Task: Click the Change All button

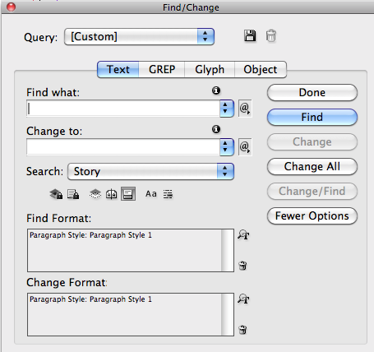Action: coord(312,166)
